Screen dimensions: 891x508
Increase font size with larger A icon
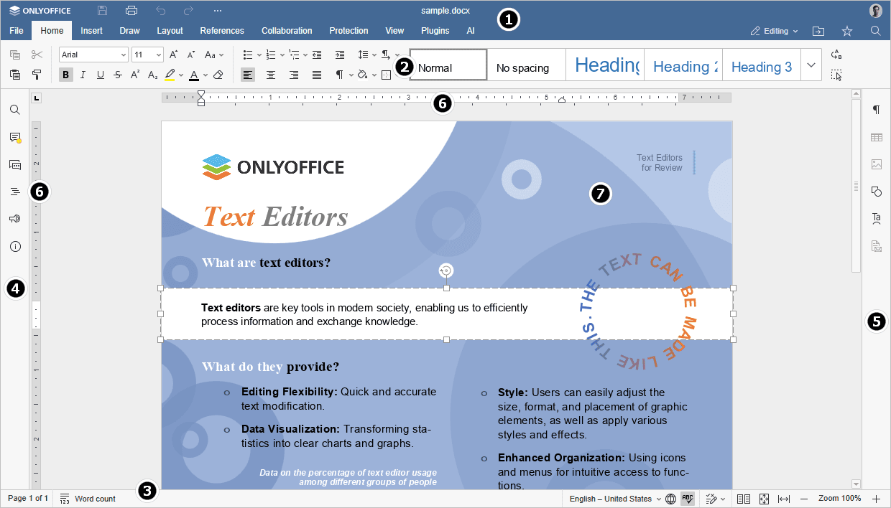click(x=174, y=55)
